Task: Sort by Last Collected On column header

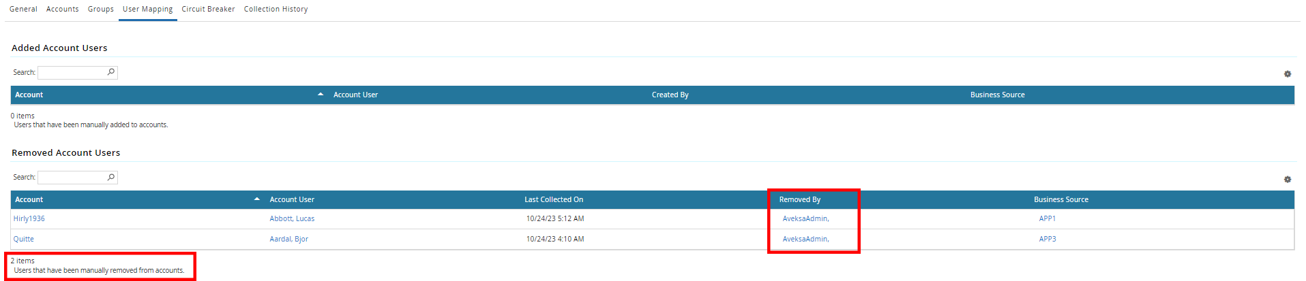Action: point(553,200)
